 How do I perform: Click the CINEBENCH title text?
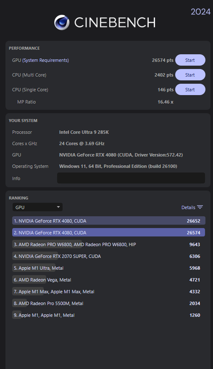115,23
